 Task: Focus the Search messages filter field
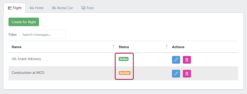click(42, 35)
